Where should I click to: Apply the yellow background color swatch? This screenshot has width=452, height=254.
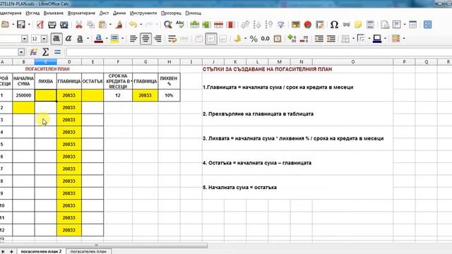pyautogui.click(x=114, y=39)
